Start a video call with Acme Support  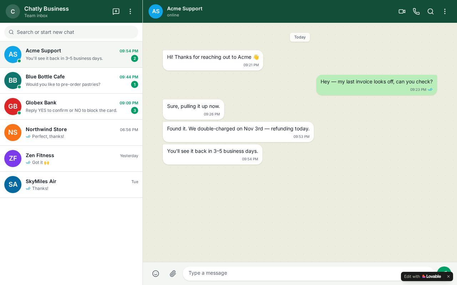[402, 11]
